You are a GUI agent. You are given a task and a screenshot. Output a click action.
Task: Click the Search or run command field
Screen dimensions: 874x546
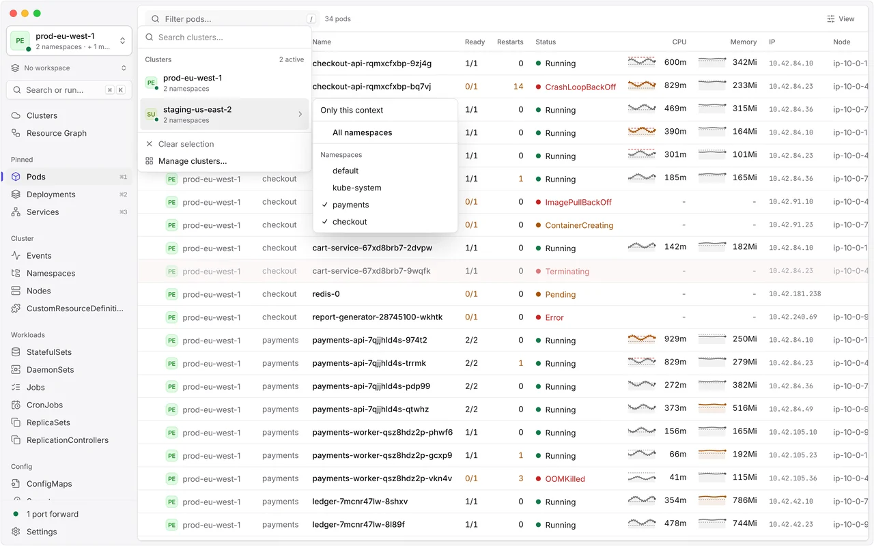(69, 90)
